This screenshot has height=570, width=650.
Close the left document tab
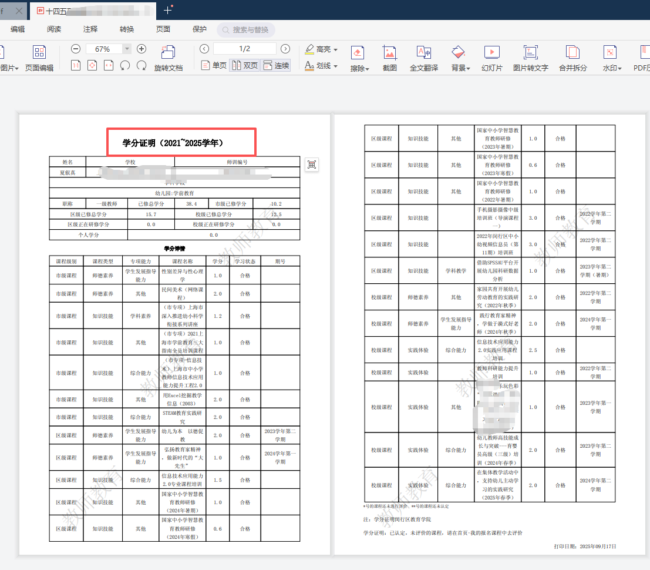19,11
